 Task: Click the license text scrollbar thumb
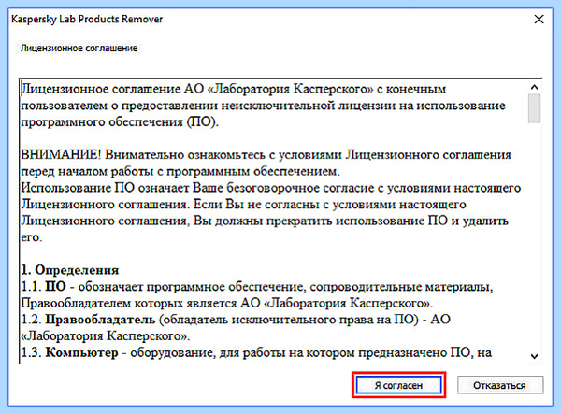coord(534,108)
